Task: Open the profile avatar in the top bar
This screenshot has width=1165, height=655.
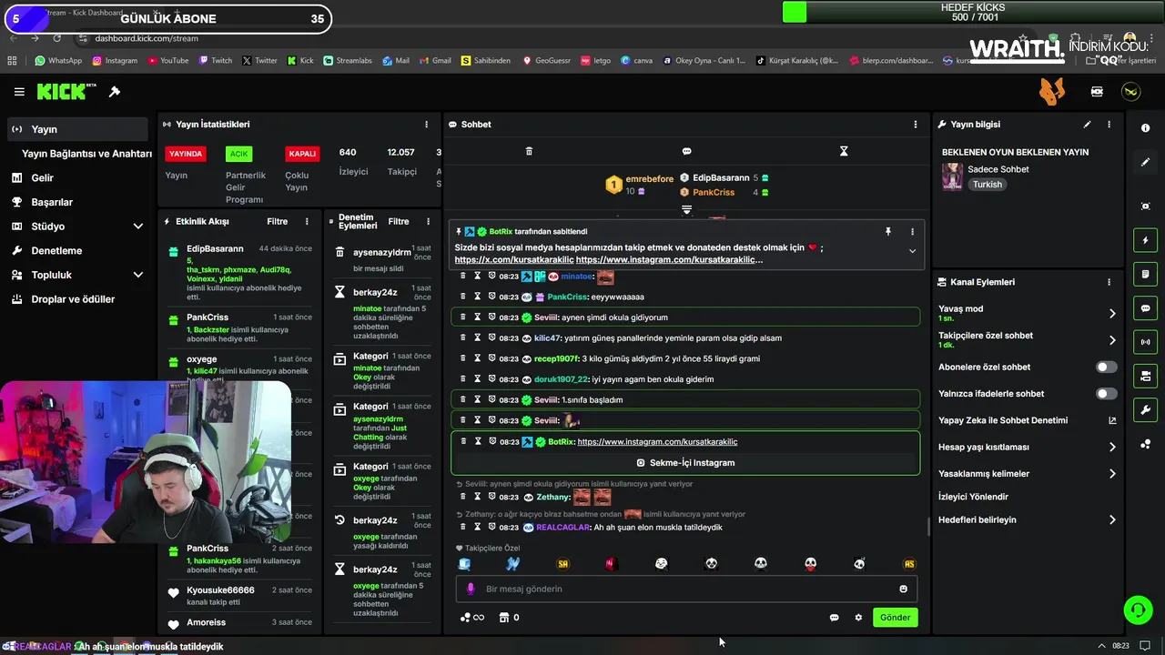Action: tap(1130, 92)
